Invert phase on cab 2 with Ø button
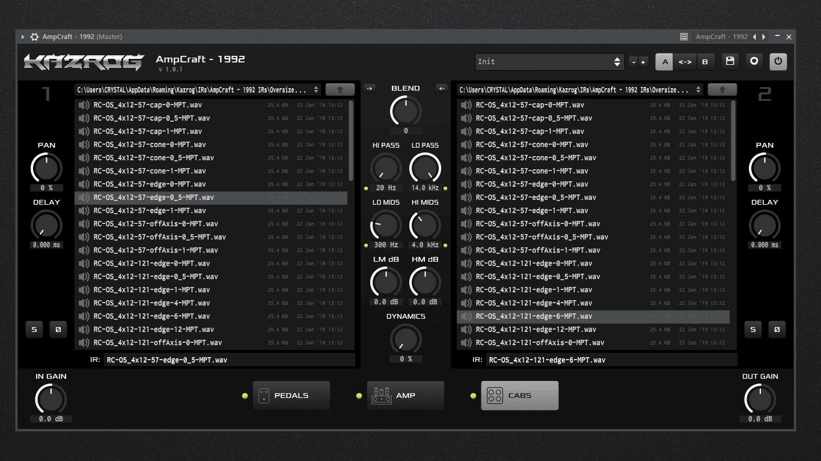The width and height of the screenshot is (821, 461). pyautogui.click(x=777, y=329)
